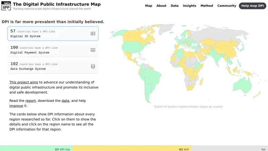Visit the Community section
This screenshot has width=268, height=151.
[x=227, y=6]
